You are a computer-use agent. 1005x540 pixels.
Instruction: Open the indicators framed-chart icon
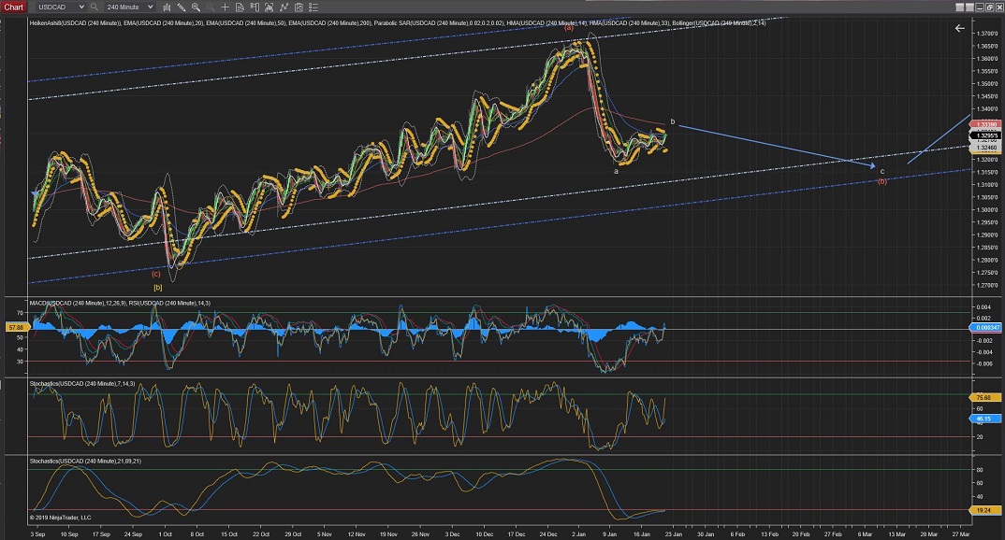pos(269,7)
